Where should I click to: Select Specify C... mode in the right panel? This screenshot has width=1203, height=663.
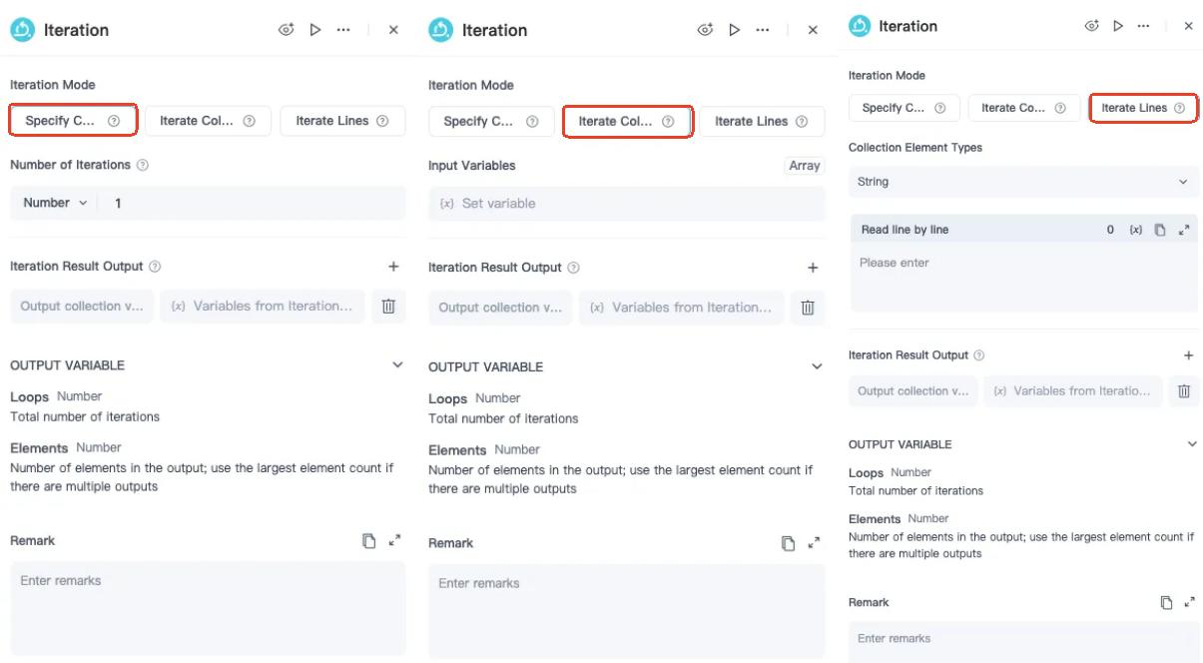click(x=904, y=108)
